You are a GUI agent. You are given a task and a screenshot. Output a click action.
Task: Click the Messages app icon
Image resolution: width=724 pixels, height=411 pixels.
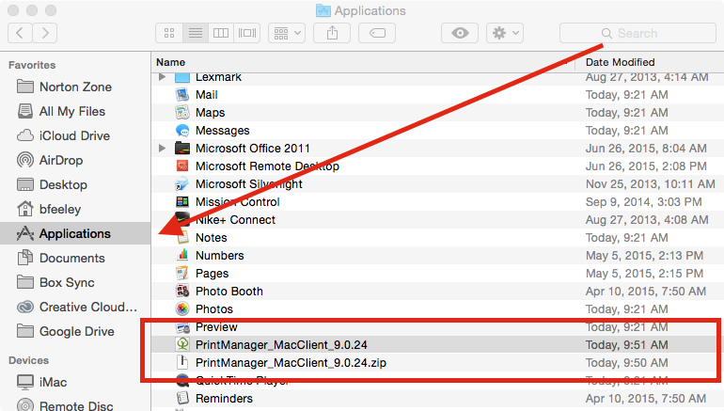(x=182, y=131)
